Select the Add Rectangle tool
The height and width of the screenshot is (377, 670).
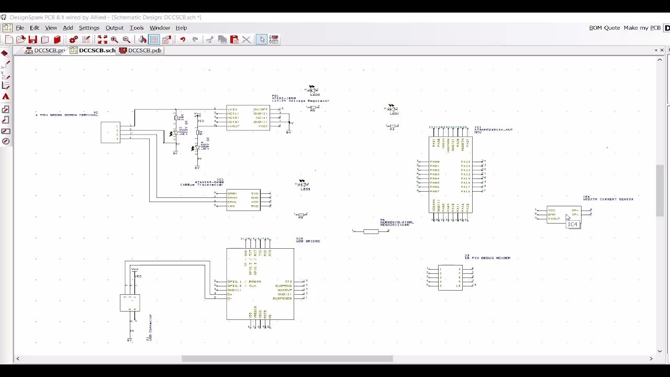point(5,131)
